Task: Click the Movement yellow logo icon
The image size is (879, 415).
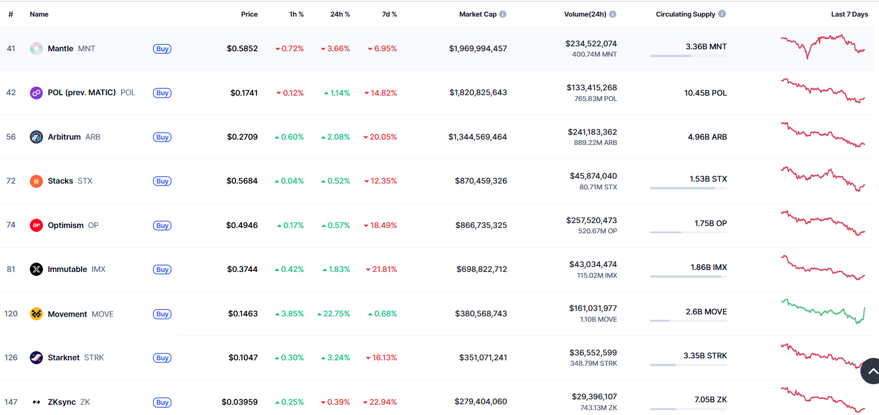Action: [x=36, y=313]
